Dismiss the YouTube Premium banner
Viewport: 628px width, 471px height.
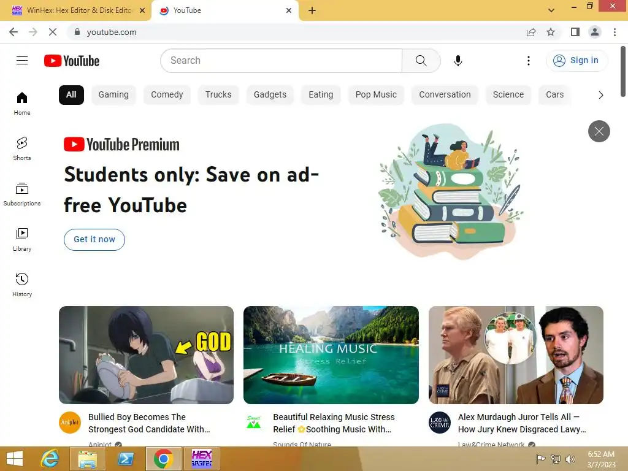coord(599,131)
